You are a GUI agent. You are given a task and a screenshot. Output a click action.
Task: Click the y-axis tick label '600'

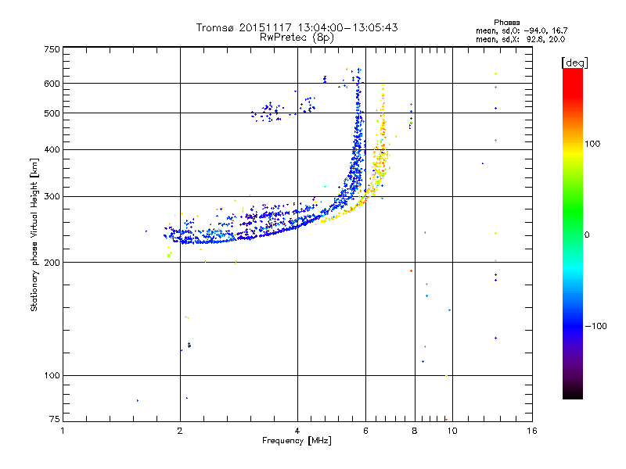point(52,84)
